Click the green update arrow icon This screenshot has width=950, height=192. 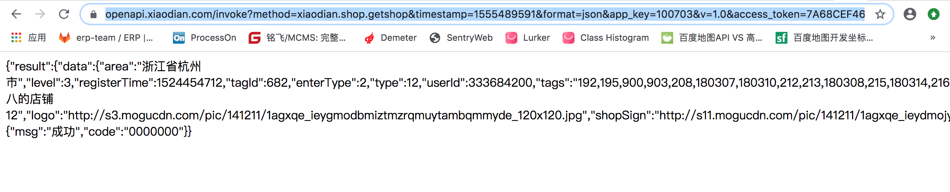tap(933, 14)
